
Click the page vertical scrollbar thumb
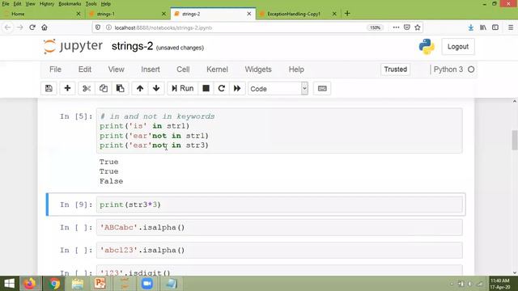pos(515,140)
